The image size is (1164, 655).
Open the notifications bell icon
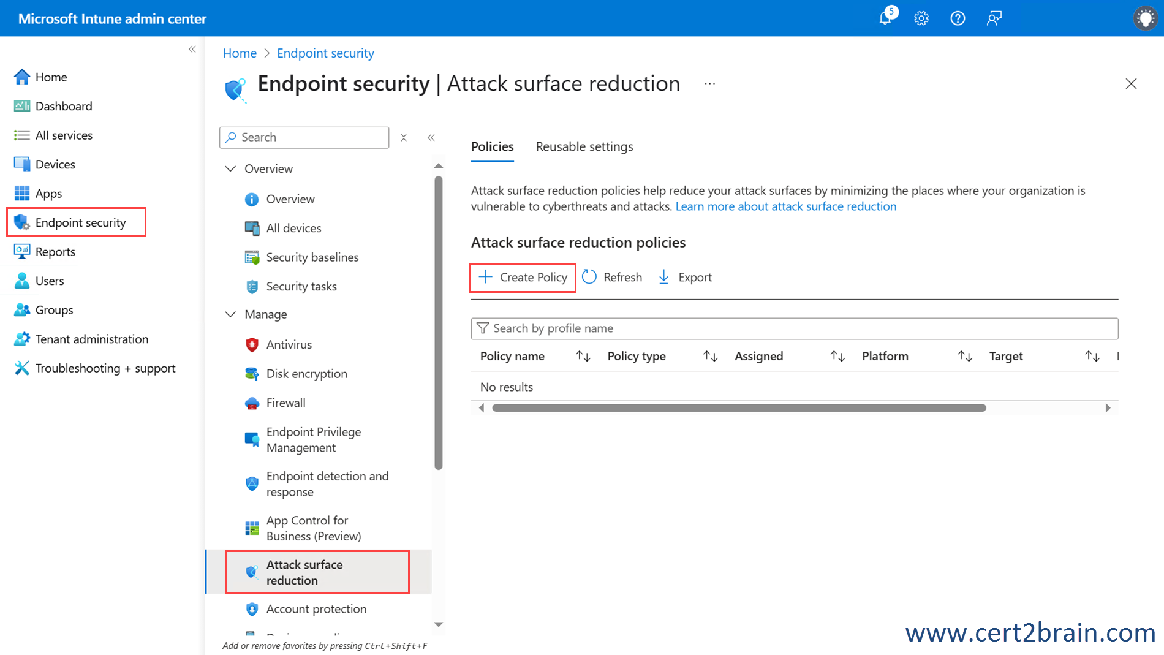(886, 18)
